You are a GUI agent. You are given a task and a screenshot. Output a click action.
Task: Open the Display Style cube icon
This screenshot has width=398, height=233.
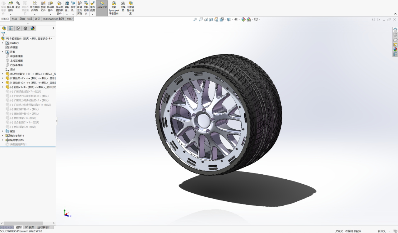229,19
